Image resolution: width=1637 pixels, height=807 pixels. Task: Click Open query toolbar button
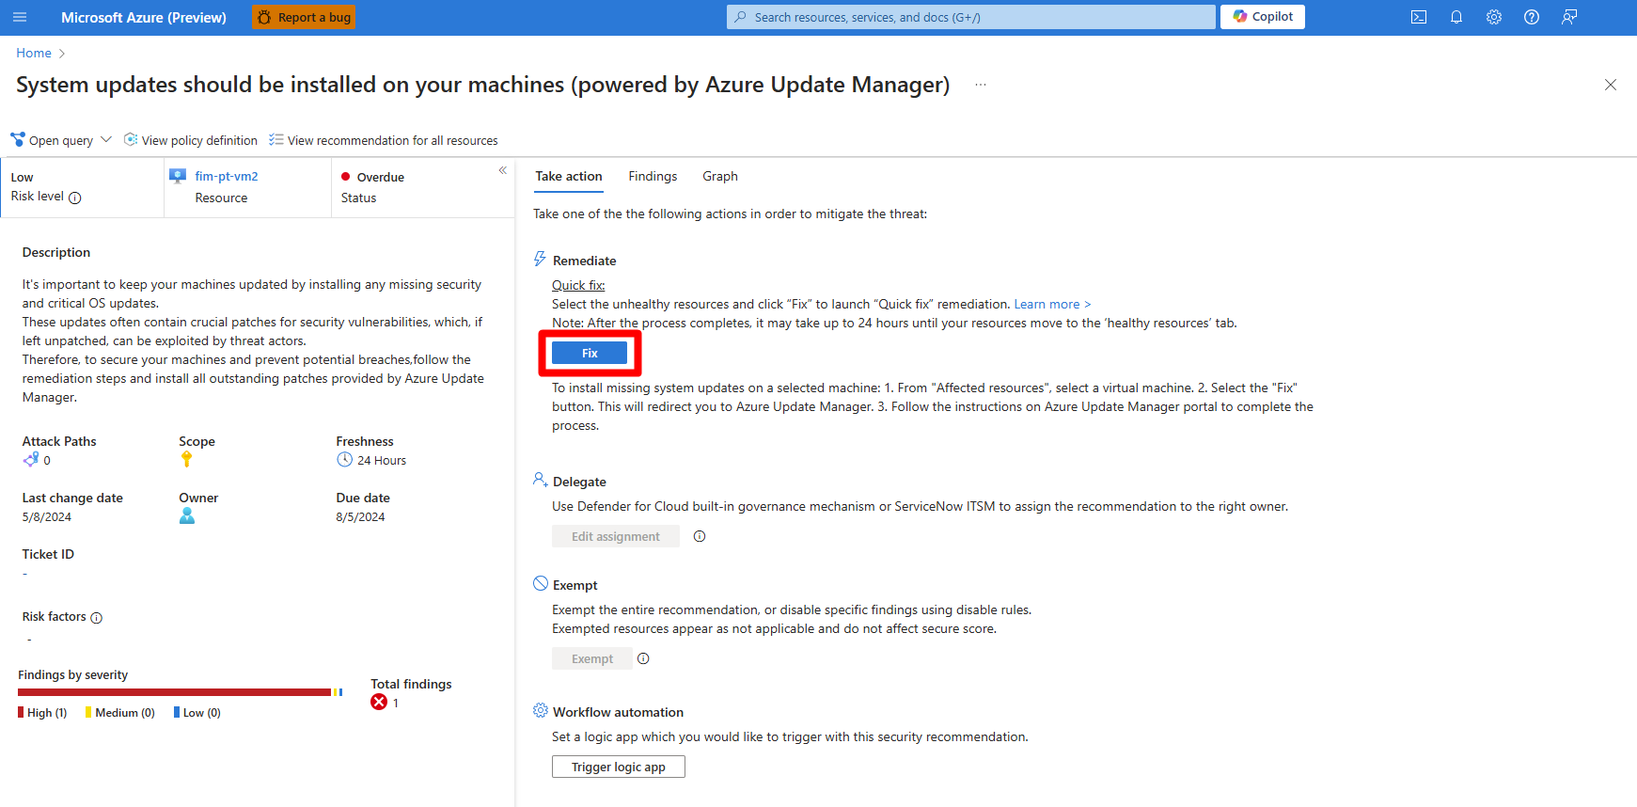click(52, 140)
